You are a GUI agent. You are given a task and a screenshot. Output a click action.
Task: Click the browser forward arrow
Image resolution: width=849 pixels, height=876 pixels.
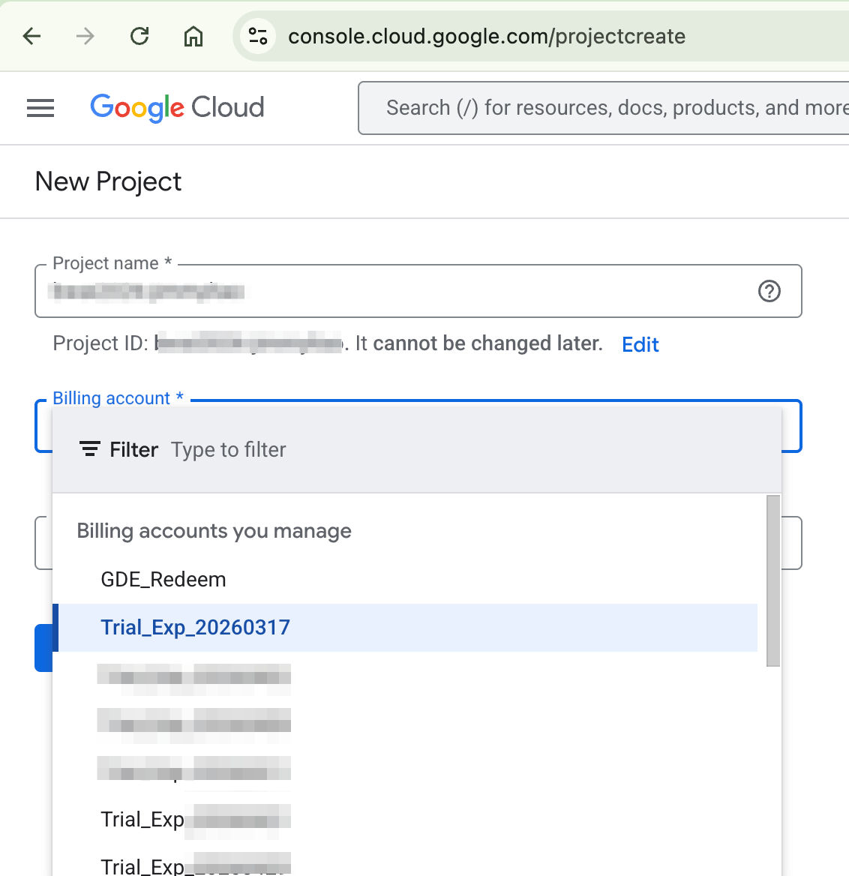85,36
